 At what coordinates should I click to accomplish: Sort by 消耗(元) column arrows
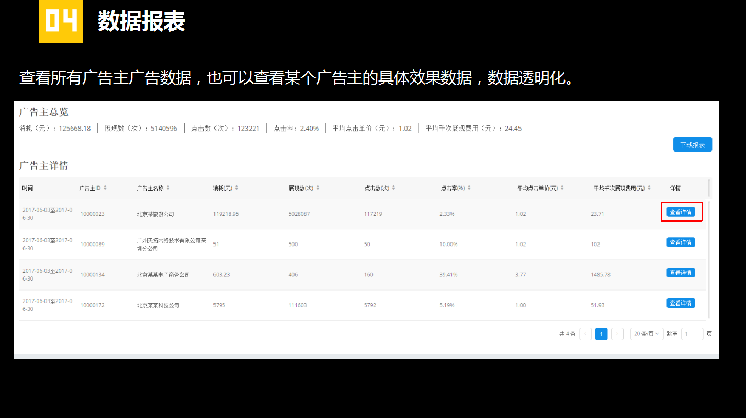point(236,188)
